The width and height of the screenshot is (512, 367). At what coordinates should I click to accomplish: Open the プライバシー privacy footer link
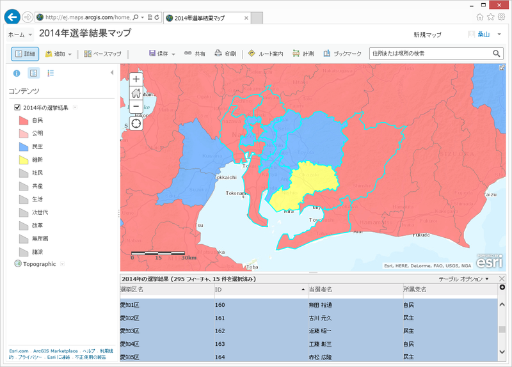point(30,357)
